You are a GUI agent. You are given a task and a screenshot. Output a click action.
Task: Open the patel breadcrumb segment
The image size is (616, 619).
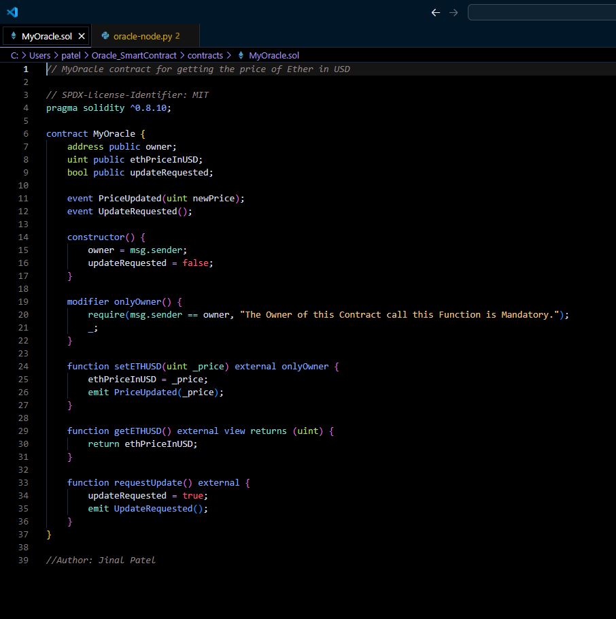point(71,56)
